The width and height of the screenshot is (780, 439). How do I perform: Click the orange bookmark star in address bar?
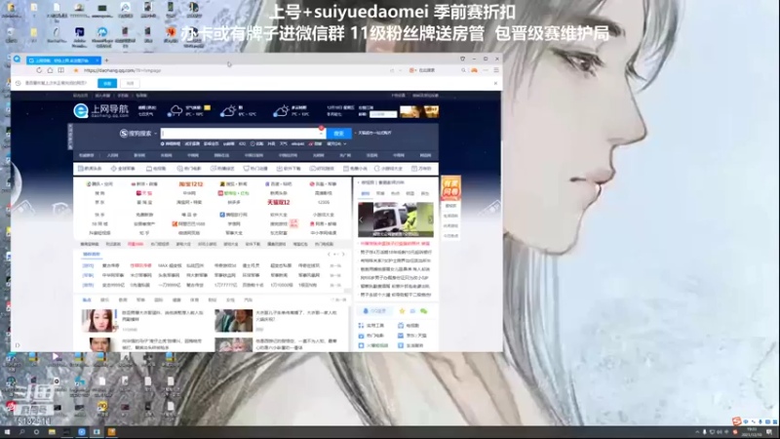click(76, 70)
